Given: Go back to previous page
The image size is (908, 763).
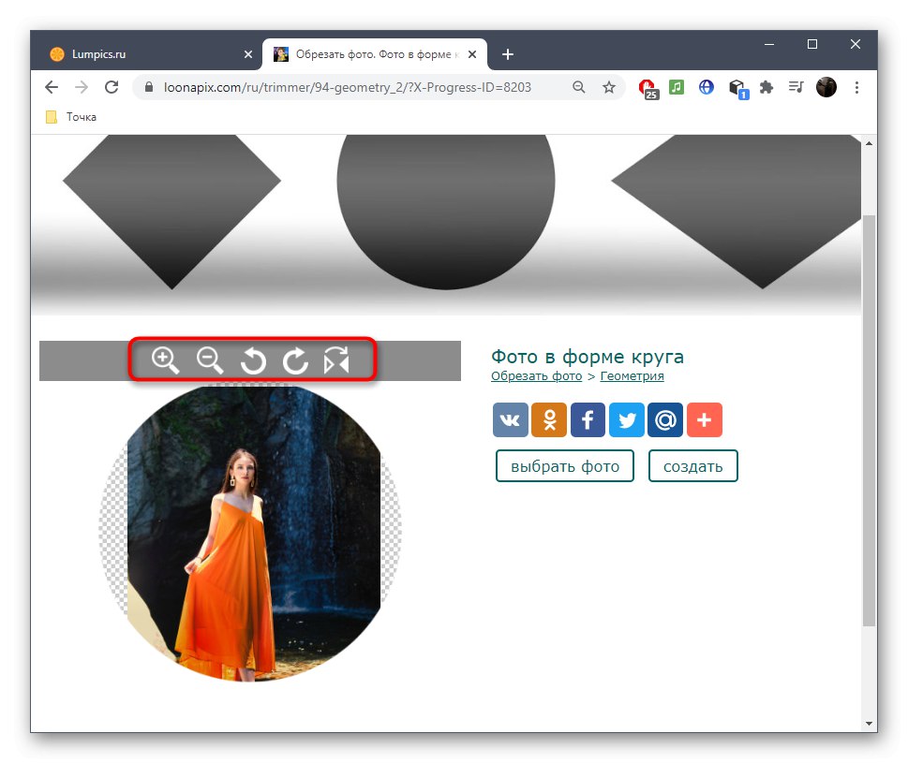Looking at the screenshot, I should [x=52, y=87].
